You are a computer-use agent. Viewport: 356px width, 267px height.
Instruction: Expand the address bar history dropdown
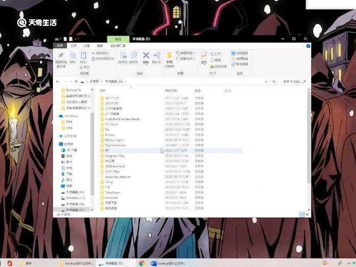coord(266,81)
